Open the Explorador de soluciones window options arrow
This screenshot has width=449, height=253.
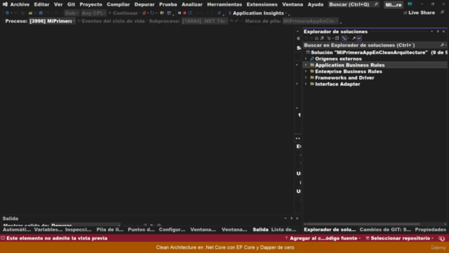click(432, 31)
